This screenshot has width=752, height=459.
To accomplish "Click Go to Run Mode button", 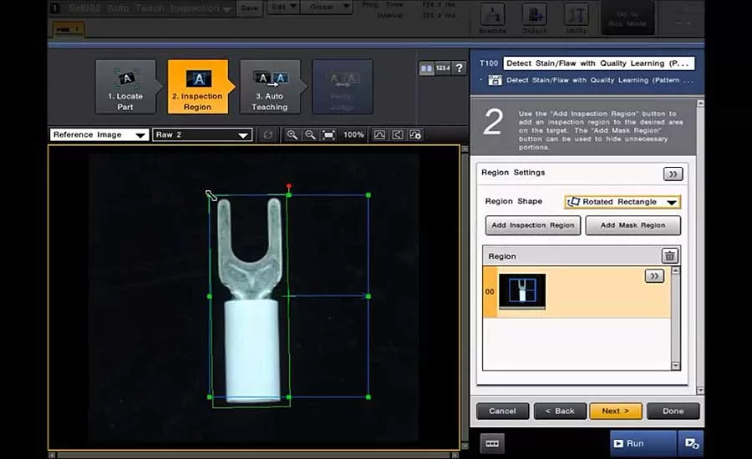I will pyautogui.click(x=628, y=18).
